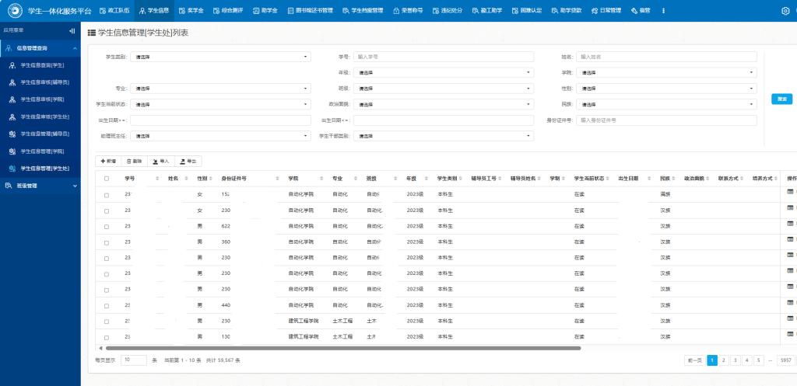Go to page 2 in pagination
The width and height of the screenshot is (797, 386).
coord(724,360)
